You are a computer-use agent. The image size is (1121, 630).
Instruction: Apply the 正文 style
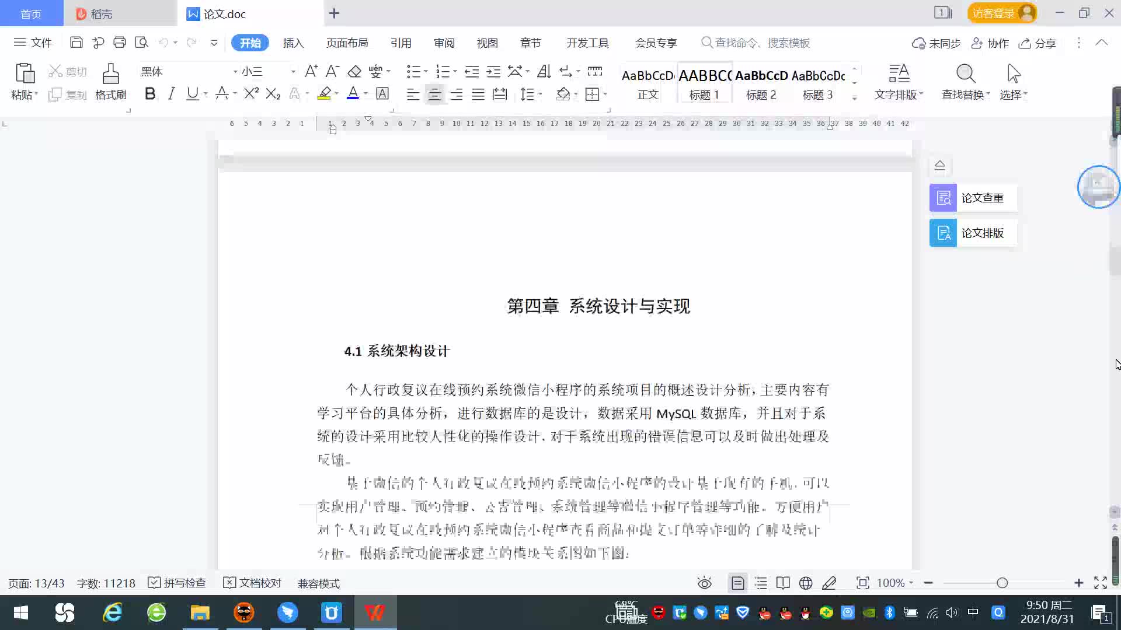[648, 82]
